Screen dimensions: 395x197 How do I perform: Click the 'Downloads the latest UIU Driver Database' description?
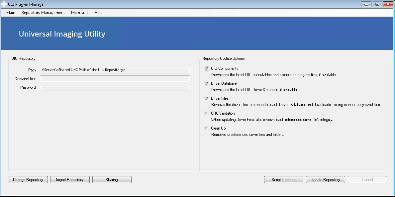pos(254,90)
